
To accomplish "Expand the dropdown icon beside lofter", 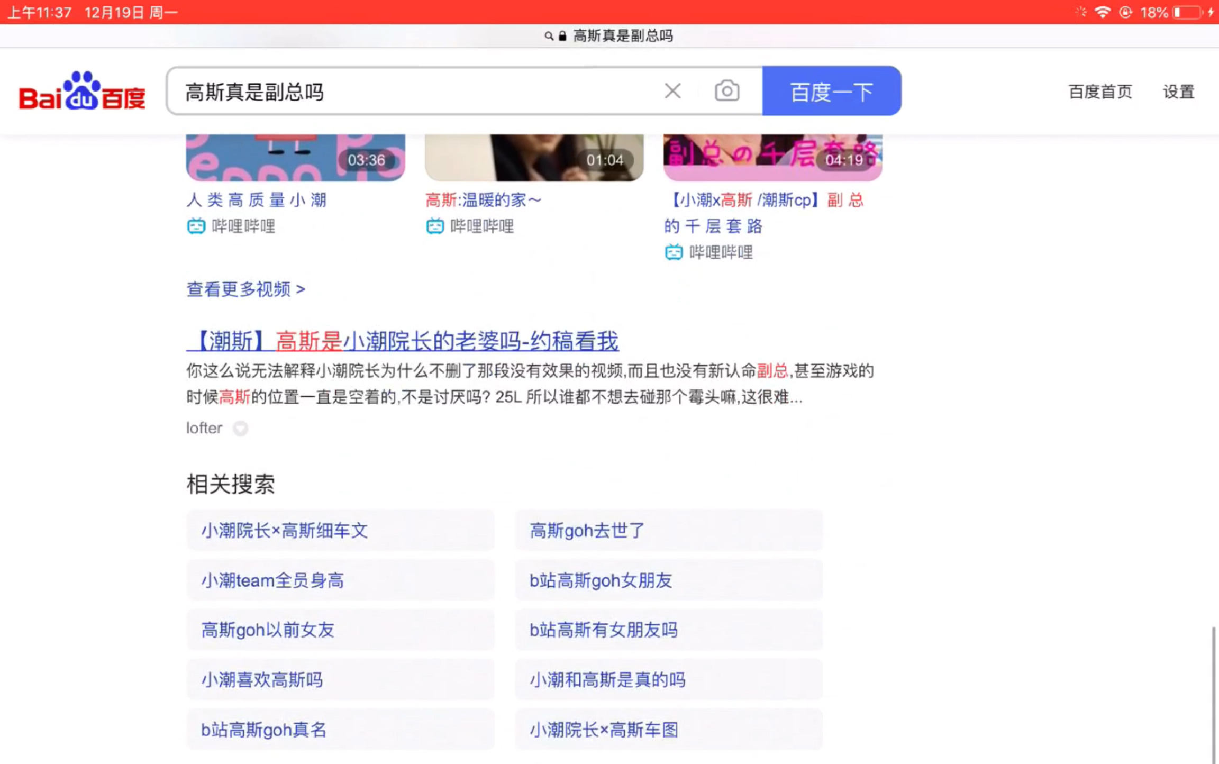I will pyautogui.click(x=241, y=428).
